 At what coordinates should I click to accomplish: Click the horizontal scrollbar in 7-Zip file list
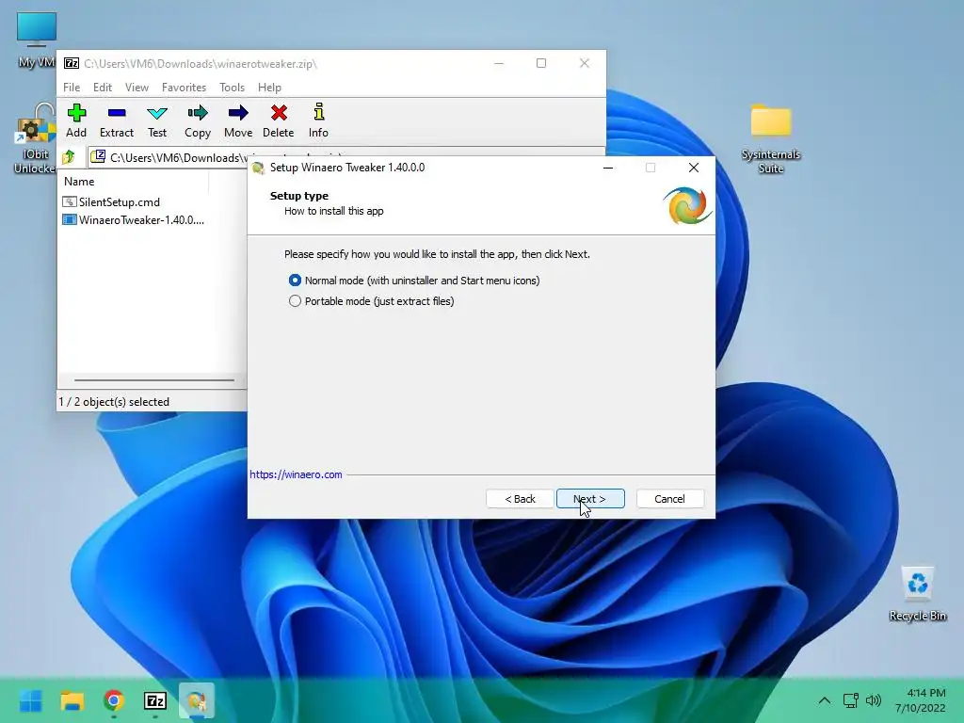coord(153,380)
